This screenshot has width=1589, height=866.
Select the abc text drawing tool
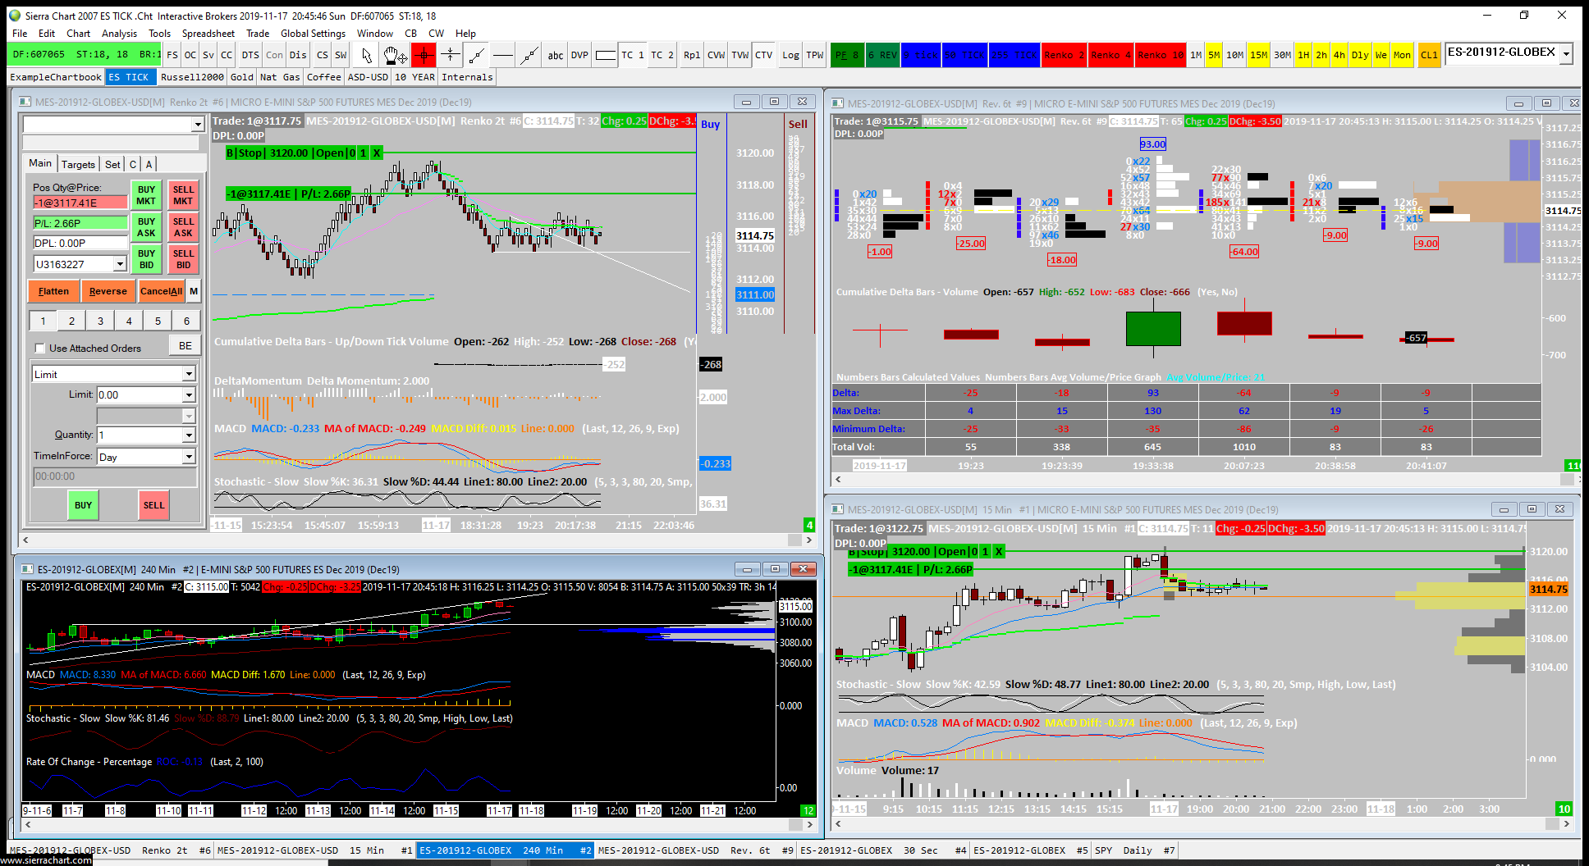point(556,55)
